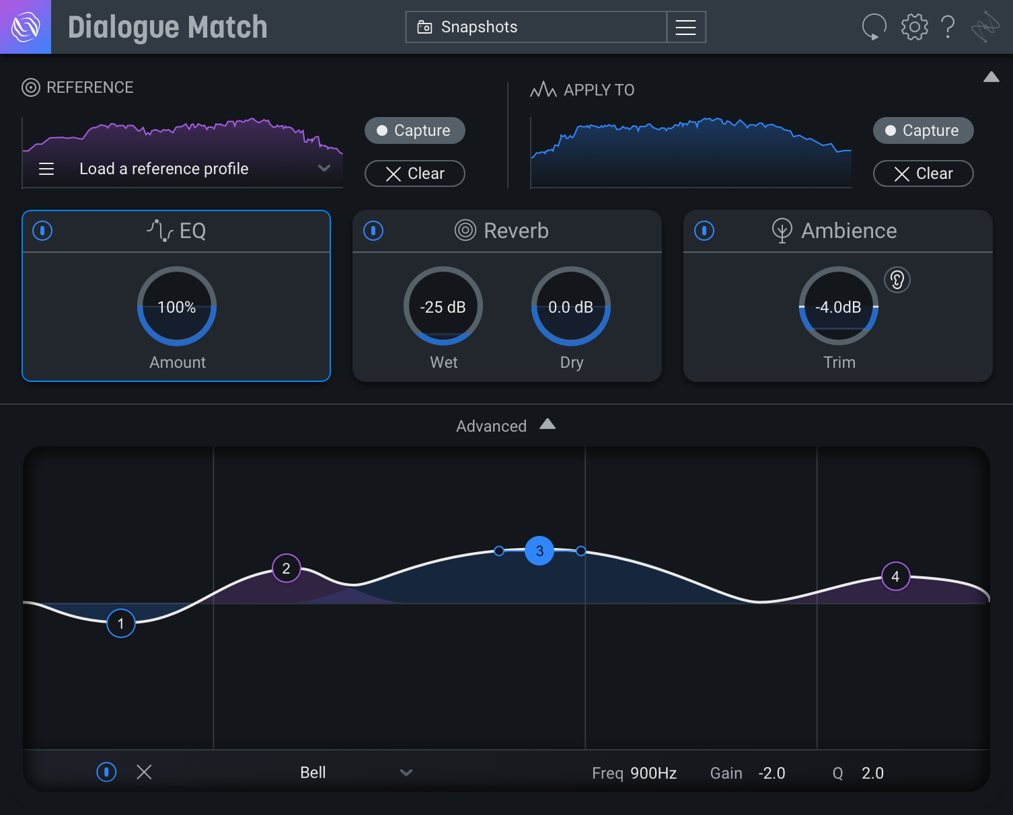
Task: Click the bypass icon in the top-right corner
Action: click(985, 27)
